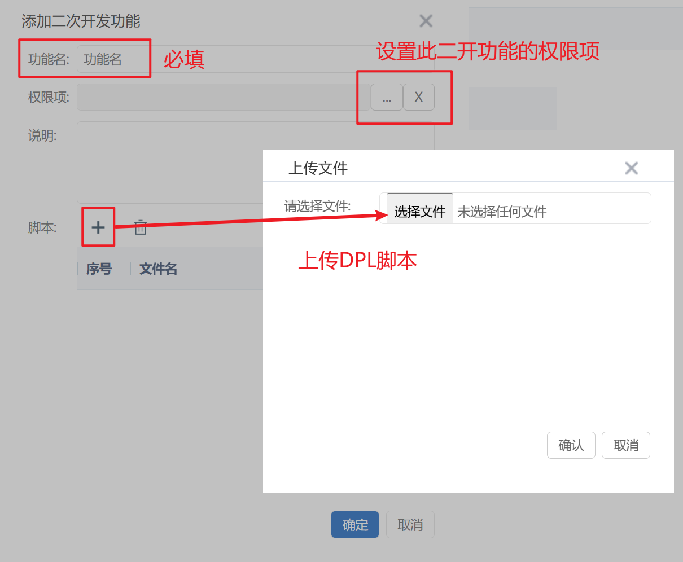Click the 说明 text area

[x=255, y=163]
